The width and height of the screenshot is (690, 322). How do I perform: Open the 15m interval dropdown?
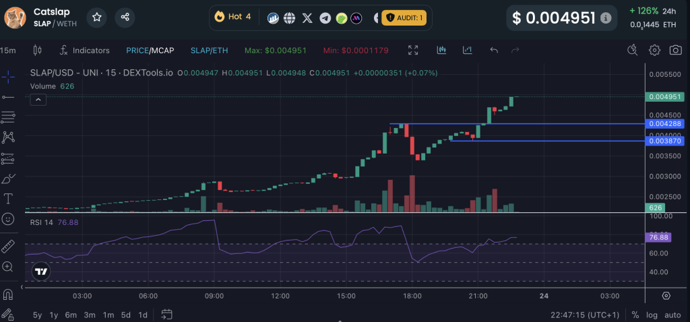click(x=8, y=51)
